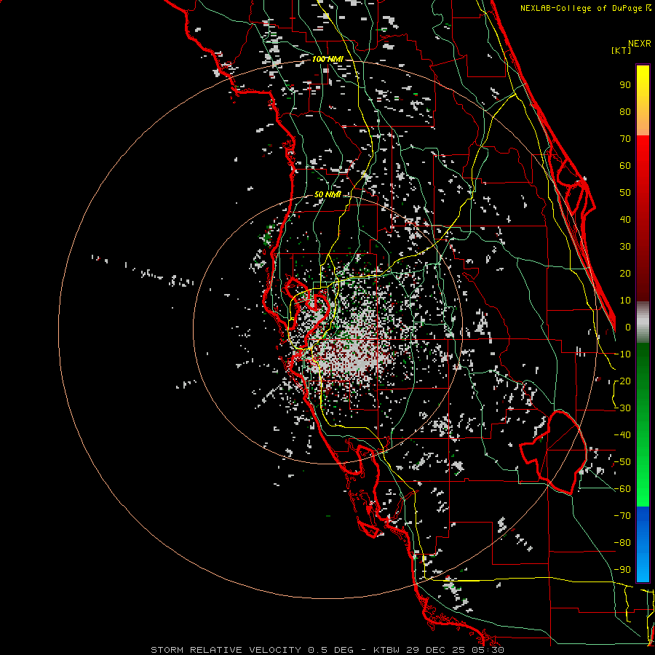Click the -30 value on velocity scale
This screenshot has height=655, width=655.
pos(622,408)
